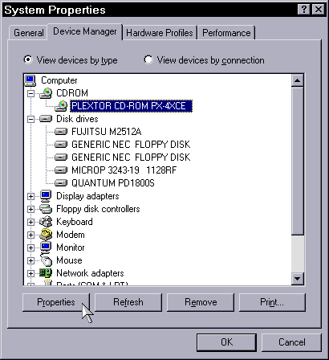Click the Network adapters card icon
The height and width of the screenshot is (360, 329).
(46, 273)
